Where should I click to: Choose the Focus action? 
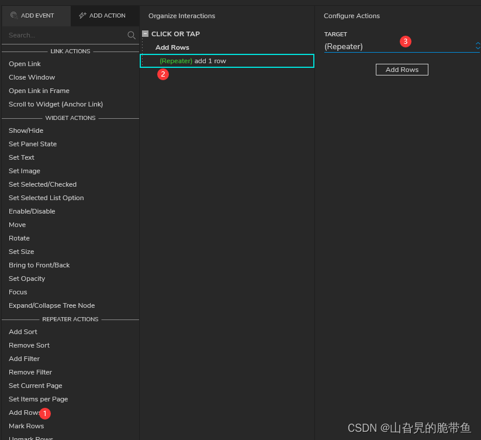[18, 292]
